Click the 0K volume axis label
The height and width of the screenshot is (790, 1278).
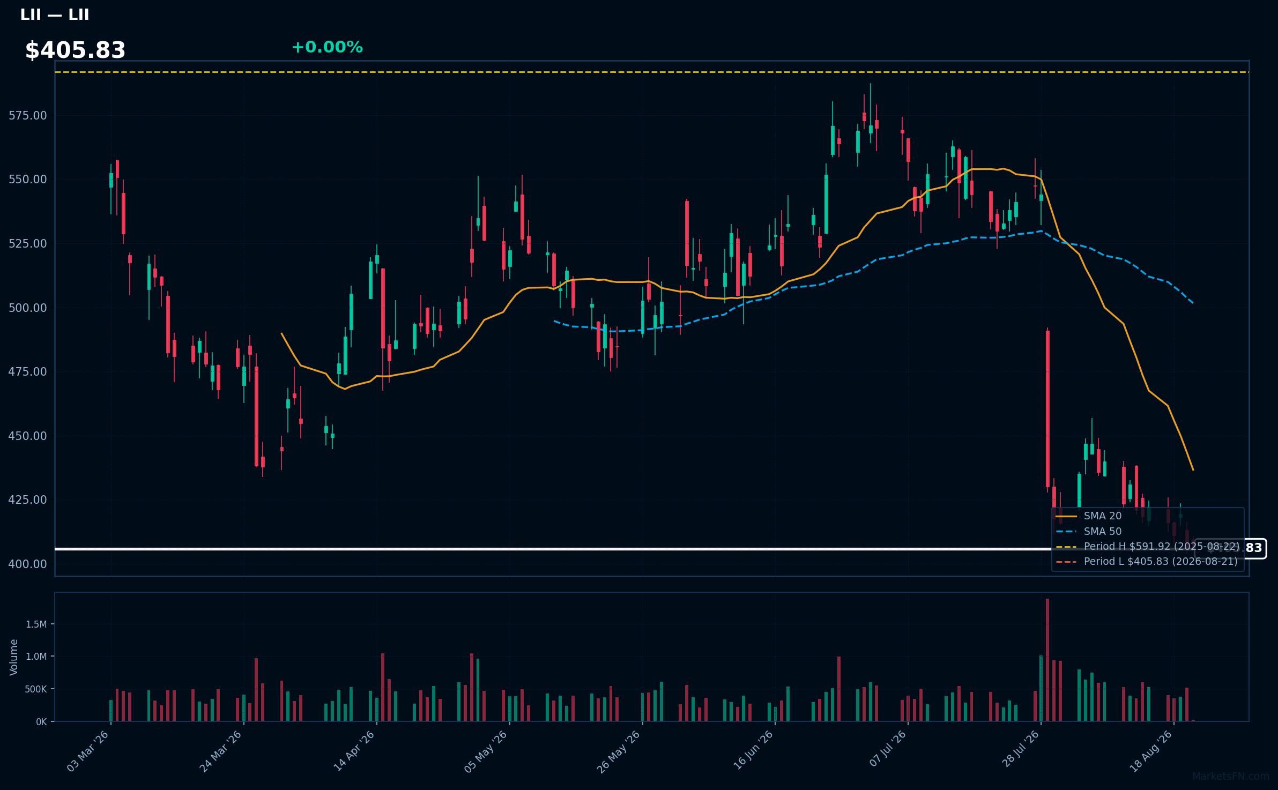pos(41,722)
